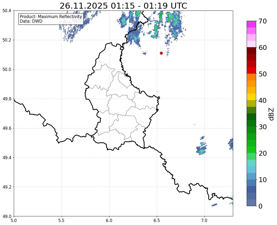Click the 7.0 longitude tick label
This screenshot has width=277, height=225.
coord(204,220)
